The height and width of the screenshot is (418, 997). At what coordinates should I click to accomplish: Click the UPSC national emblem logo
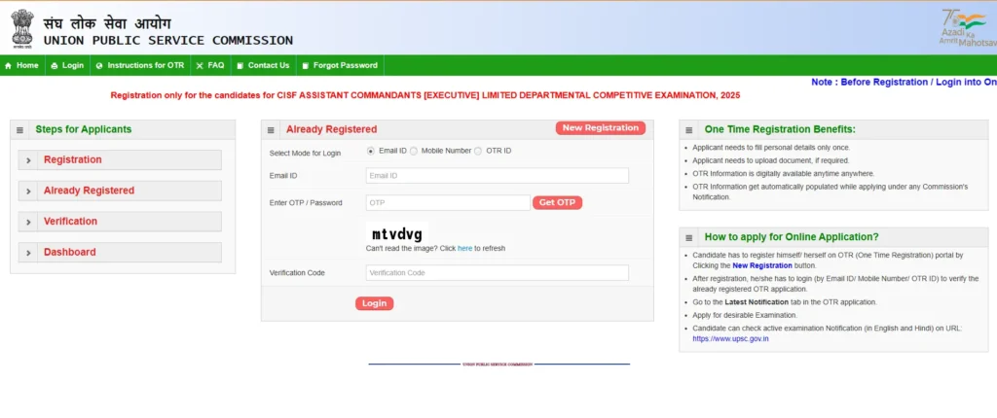(22, 28)
